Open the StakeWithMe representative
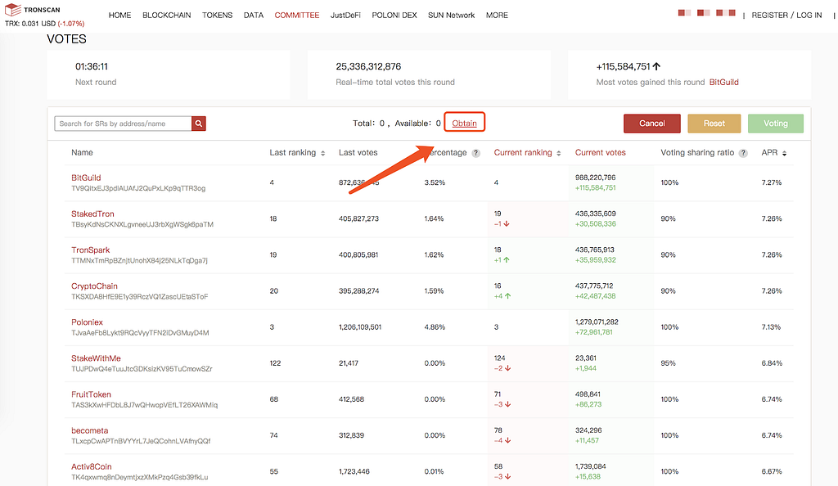The image size is (838, 486). tap(96, 358)
